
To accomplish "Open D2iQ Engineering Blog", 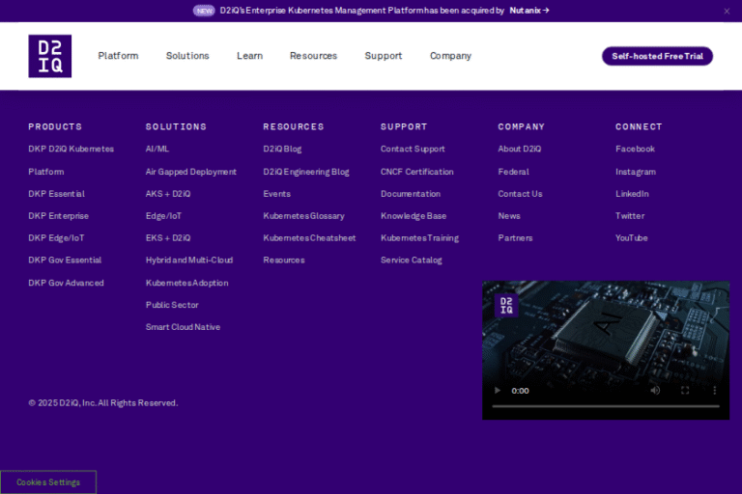I will point(306,172).
